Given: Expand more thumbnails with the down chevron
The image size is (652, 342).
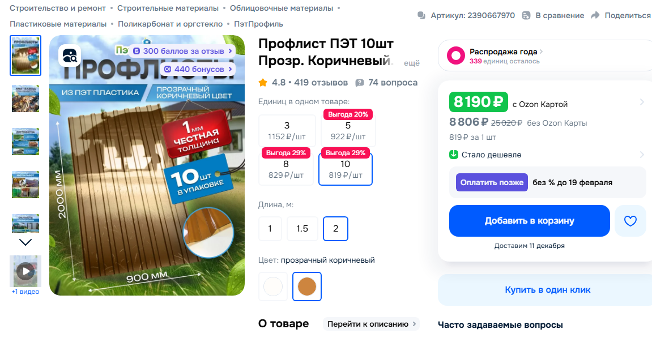Looking at the screenshot, I should [x=25, y=242].
